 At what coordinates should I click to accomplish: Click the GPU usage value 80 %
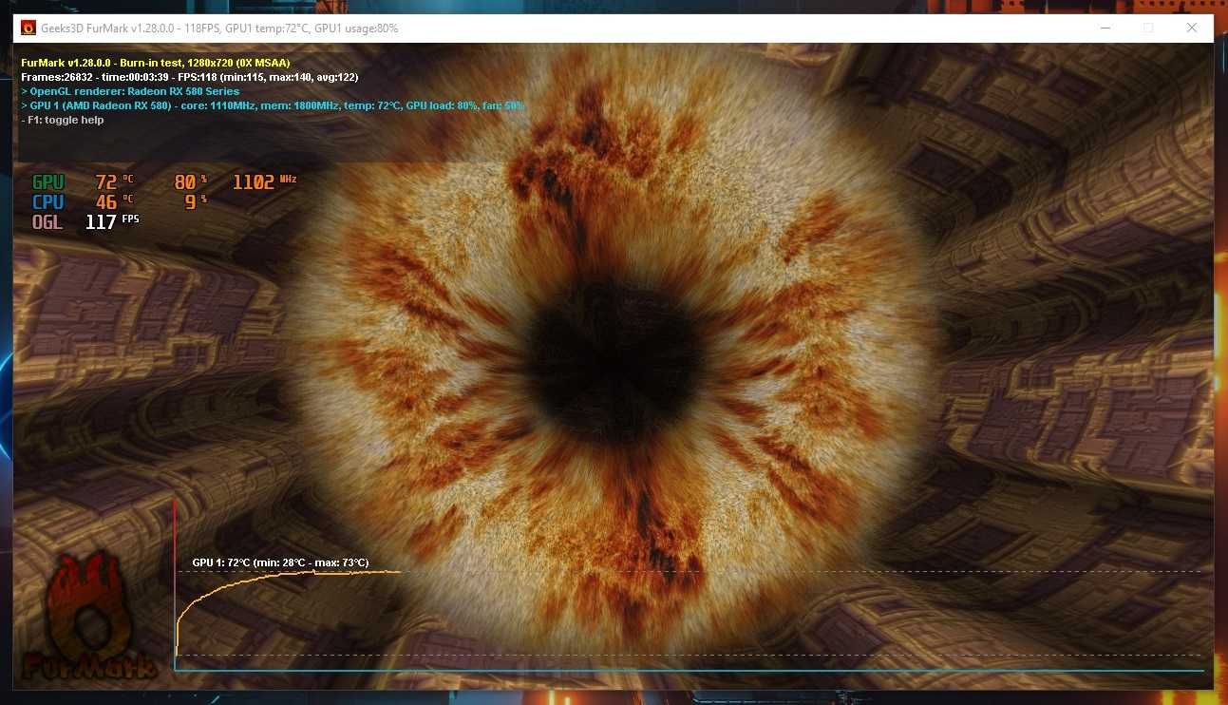pyautogui.click(x=191, y=181)
